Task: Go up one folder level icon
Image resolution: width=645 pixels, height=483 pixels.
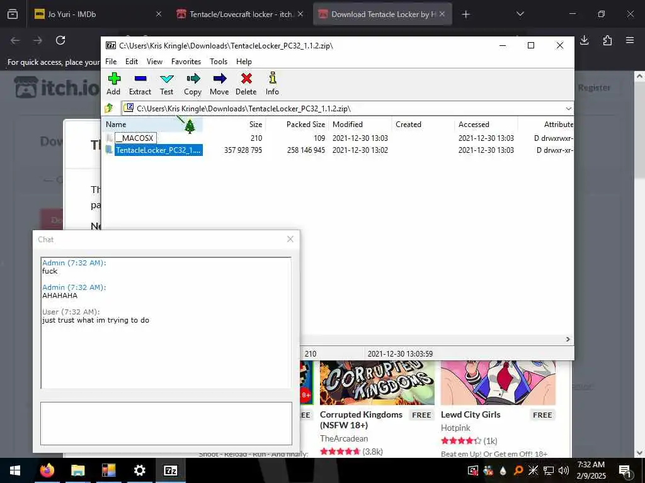Action: click(x=110, y=108)
